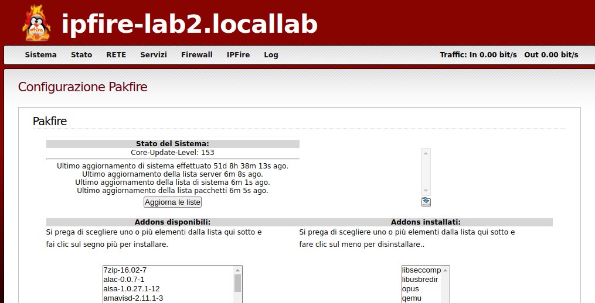The image size is (595, 303).
Task: Click the down arrow of the log box scrollbar
Action: tap(426, 191)
